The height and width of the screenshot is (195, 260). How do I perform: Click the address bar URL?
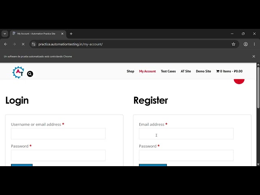pyautogui.click(x=70, y=44)
